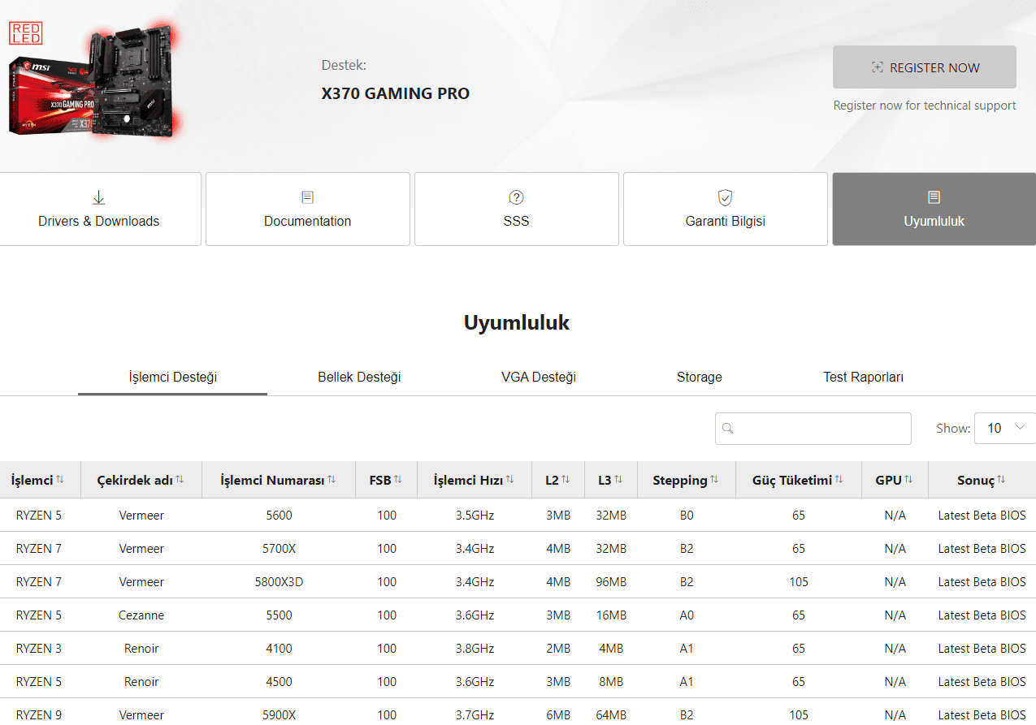Sort by Sonuç column sort icon
This screenshot has height=725, width=1036.
(1002, 480)
